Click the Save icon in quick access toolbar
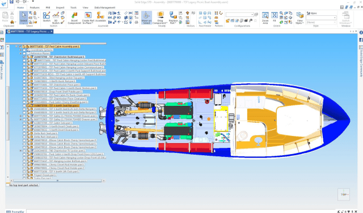 11,2
